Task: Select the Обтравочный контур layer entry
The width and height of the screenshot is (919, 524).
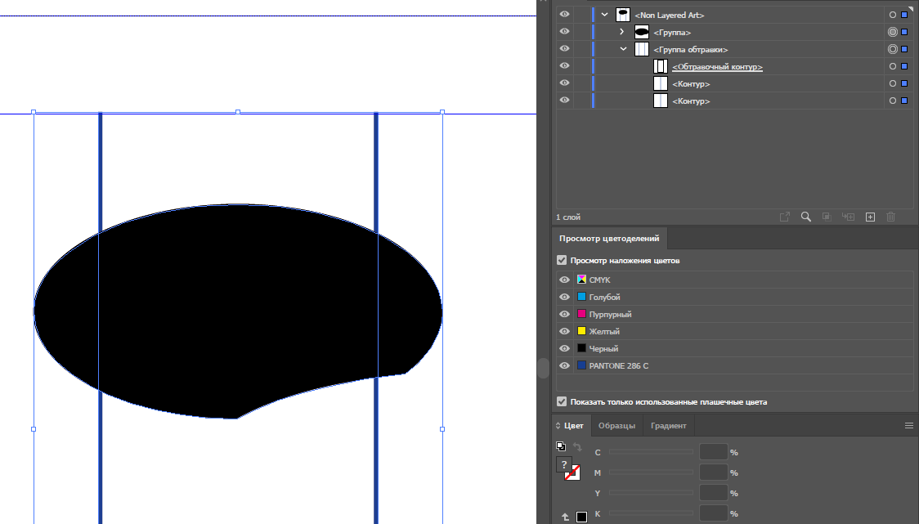Action: [717, 66]
